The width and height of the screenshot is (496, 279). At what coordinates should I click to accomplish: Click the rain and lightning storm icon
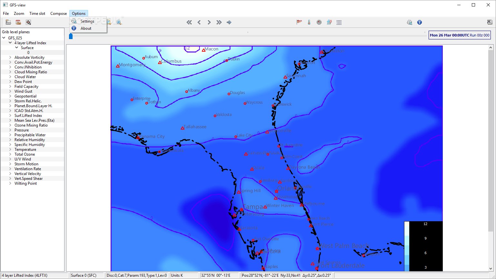[x=329, y=22]
